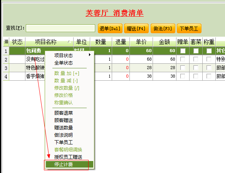Sort by 金额 column header
Screen dimensions: 225x173
point(165,42)
